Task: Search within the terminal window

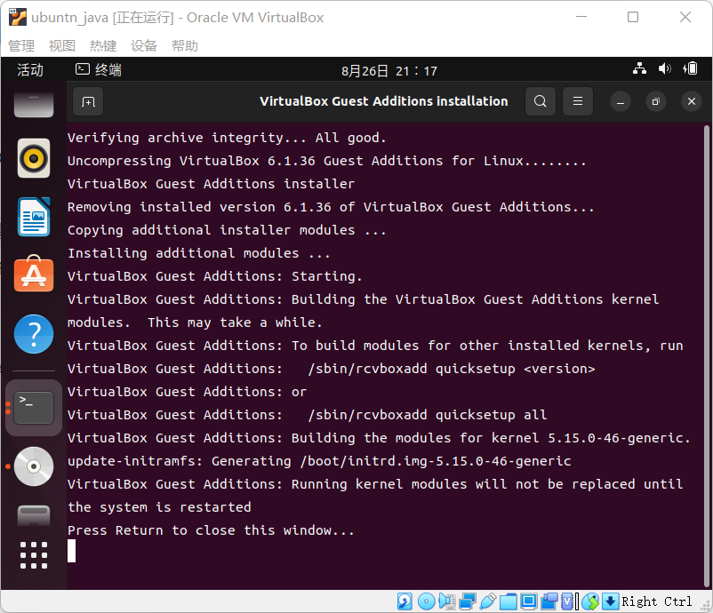Action: pyautogui.click(x=541, y=101)
